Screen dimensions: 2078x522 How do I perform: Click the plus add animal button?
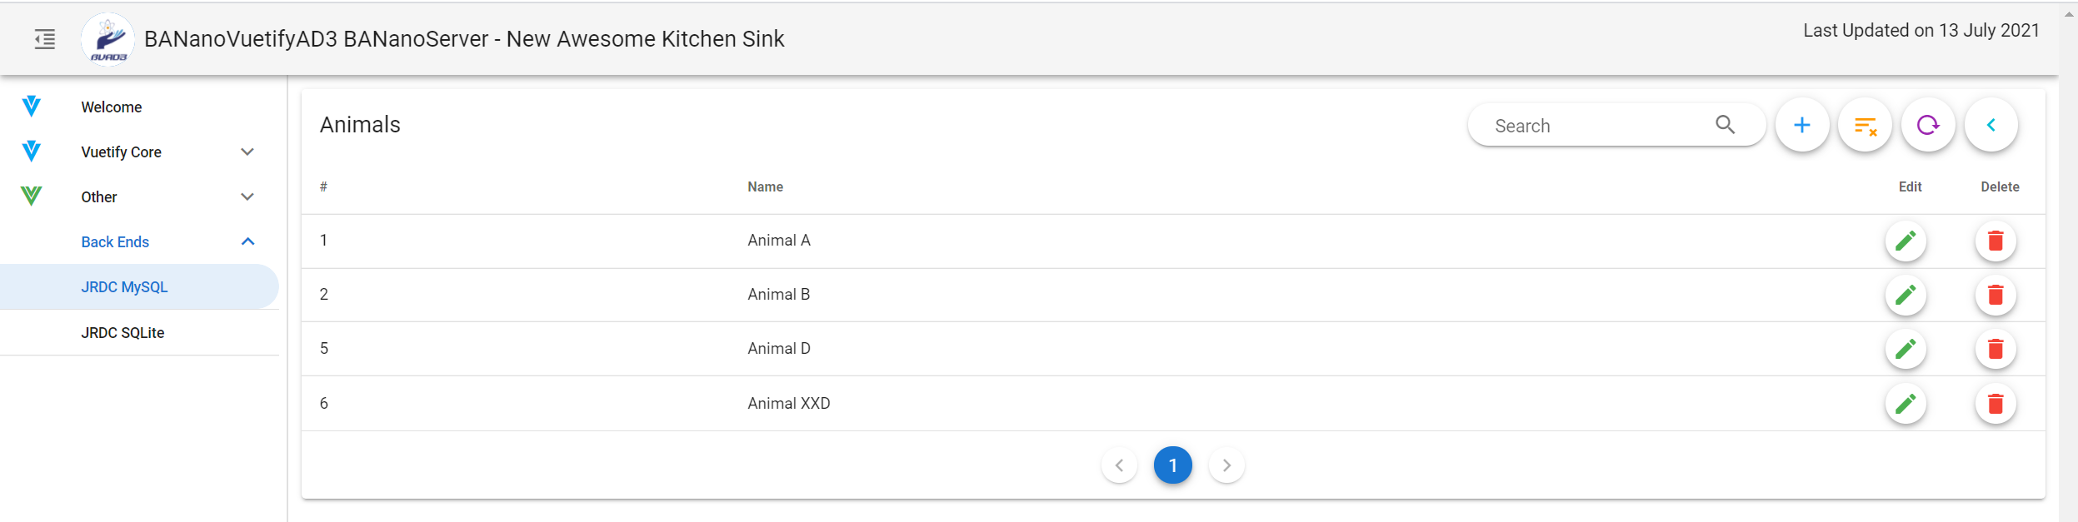[x=1802, y=125]
